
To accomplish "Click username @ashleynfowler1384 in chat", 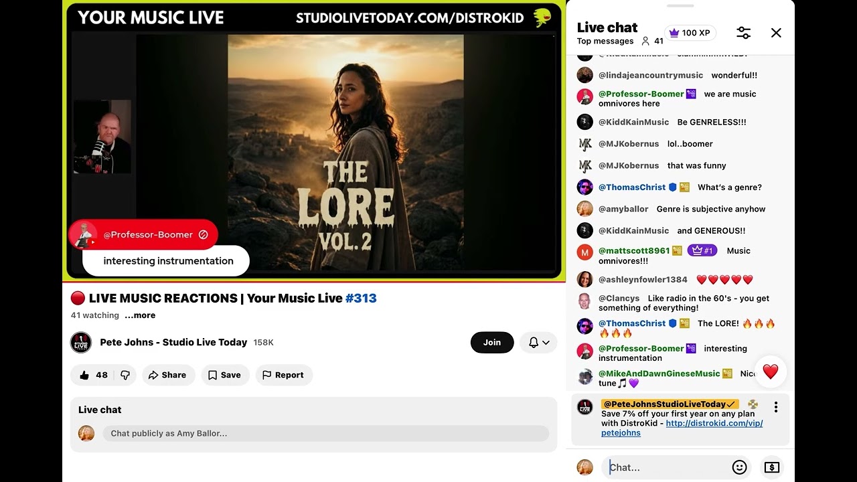I will (x=643, y=279).
